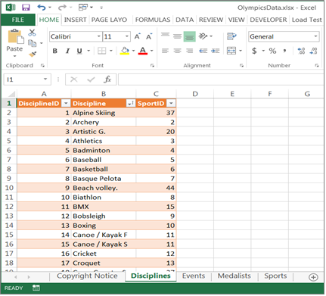
Task: Open the Events sheet tab
Action: (194, 276)
